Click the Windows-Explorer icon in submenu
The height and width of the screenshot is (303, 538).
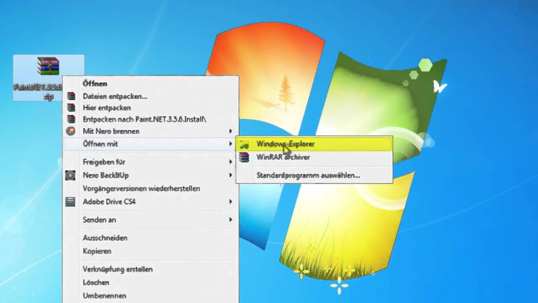point(244,144)
